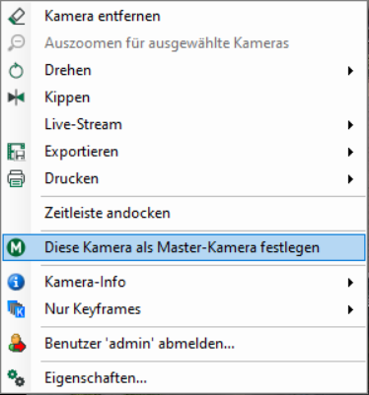The image size is (369, 395).
Task: Click the user logout icon with red arrow
Action: point(17,344)
